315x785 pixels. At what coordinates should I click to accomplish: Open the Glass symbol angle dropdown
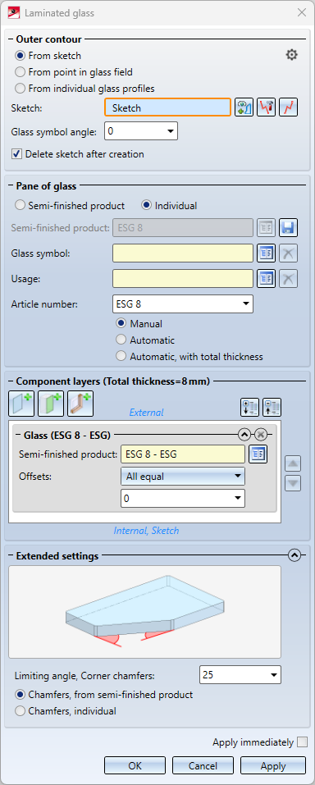[141, 132]
